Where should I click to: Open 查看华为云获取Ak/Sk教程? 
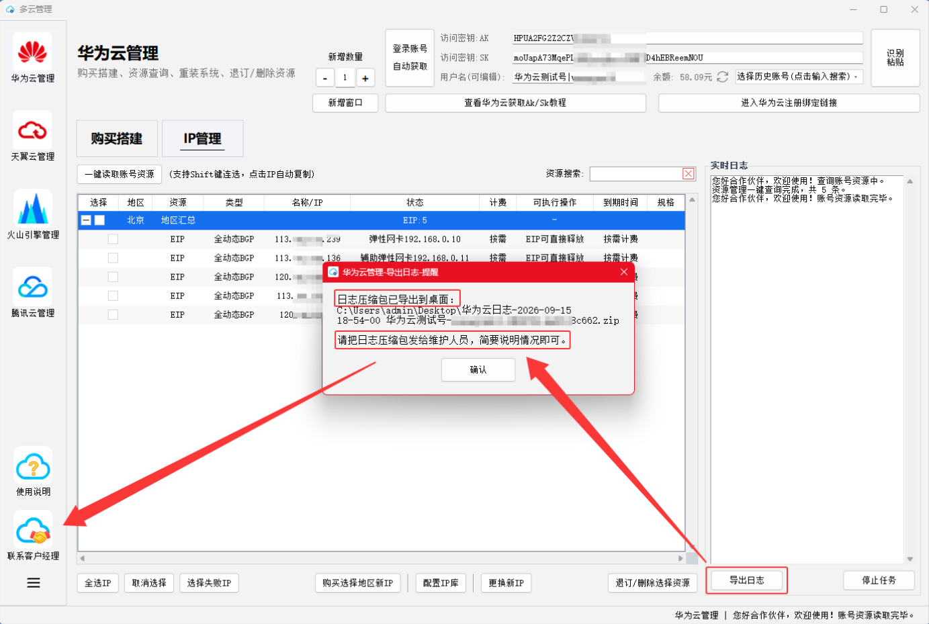coord(515,103)
